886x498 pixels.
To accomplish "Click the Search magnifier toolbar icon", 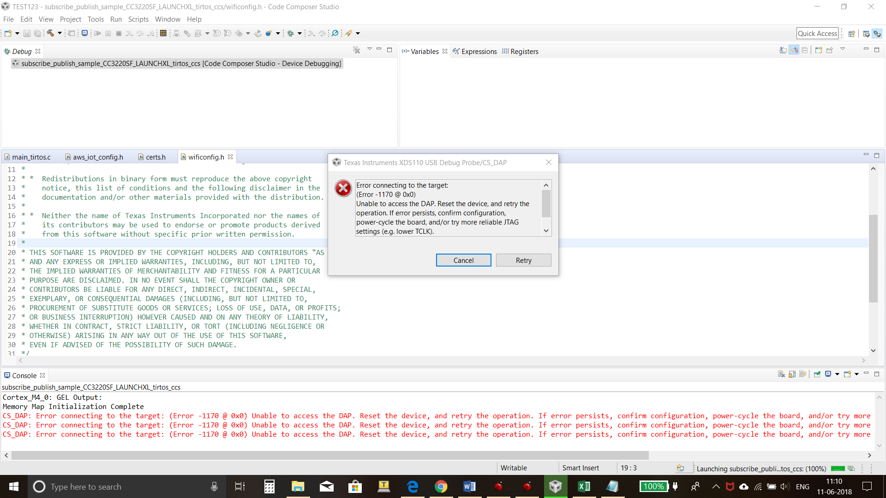I will [335, 33].
